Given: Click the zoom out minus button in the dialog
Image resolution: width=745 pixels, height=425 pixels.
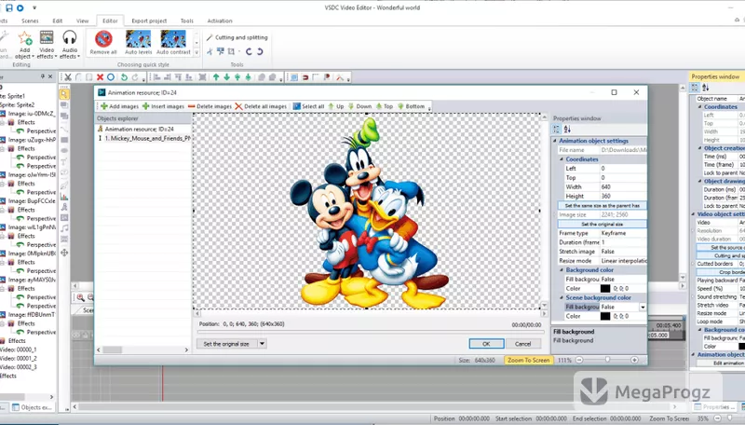Looking at the screenshot, I should point(579,361).
